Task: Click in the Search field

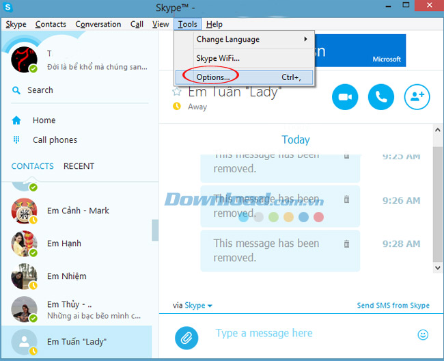Action: (x=80, y=90)
